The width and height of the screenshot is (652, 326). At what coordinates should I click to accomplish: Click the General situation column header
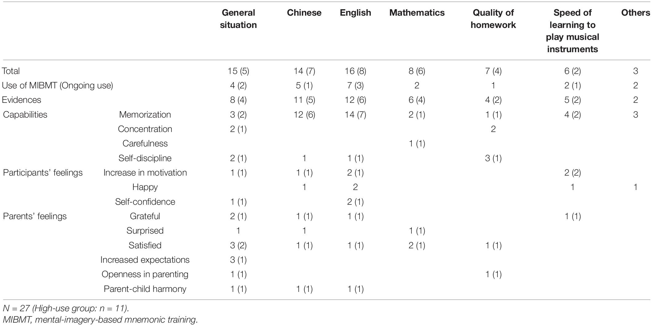(x=238, y=19)
